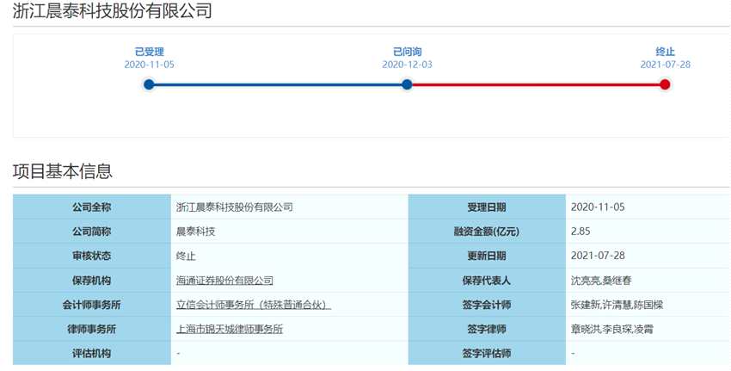This screenshot has height=371, width=731.
Task: Select the 更新日期 value 2021-07-28 in table
Action: 648,256
